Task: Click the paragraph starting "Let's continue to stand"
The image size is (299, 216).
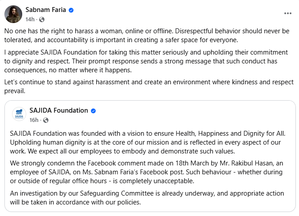Action: pos(149,86)
